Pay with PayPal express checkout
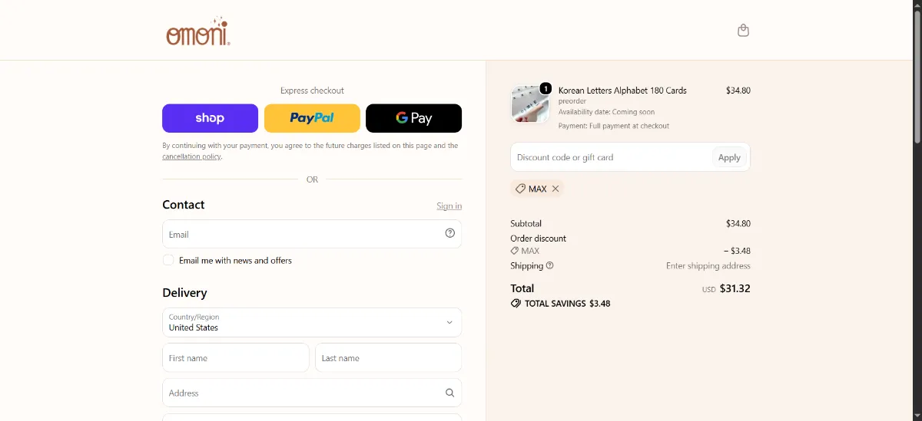 coord(312,118)
